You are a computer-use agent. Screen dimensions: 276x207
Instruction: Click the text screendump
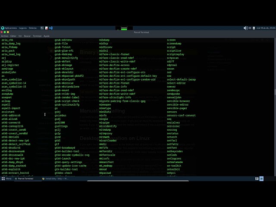174,44
